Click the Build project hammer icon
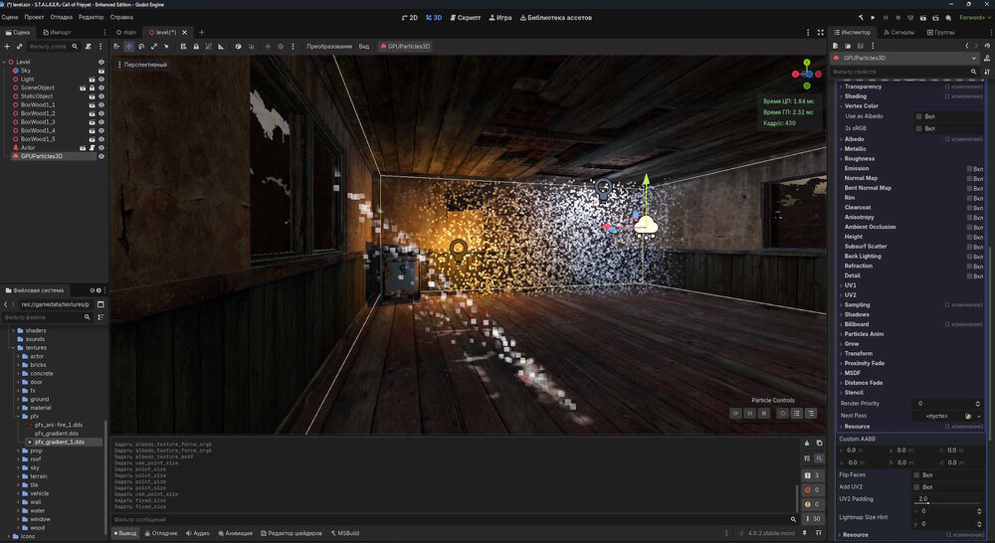This screenshot has width=995, height=543. 861,18
